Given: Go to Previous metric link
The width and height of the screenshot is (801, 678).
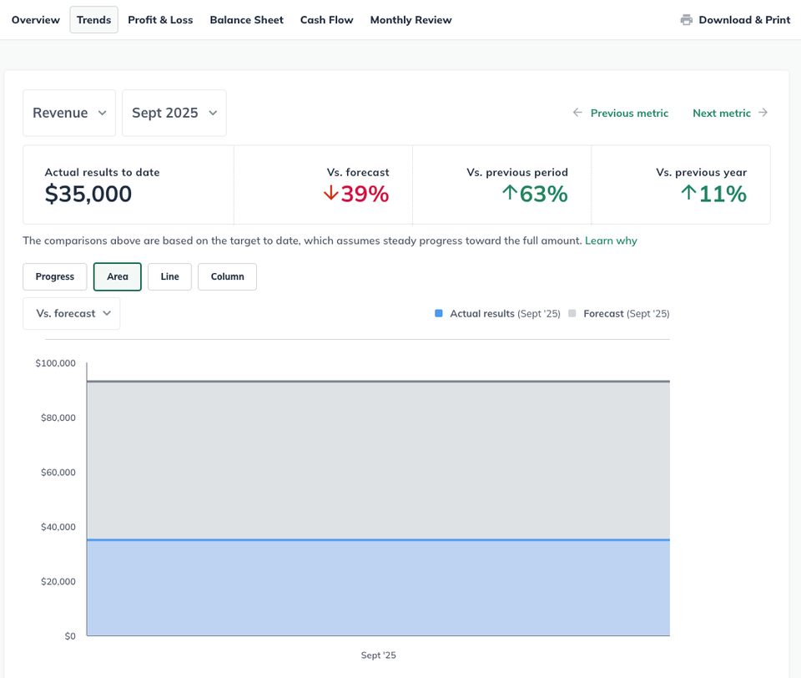Looking at the screenshot, I should click(x=629, y=113).
